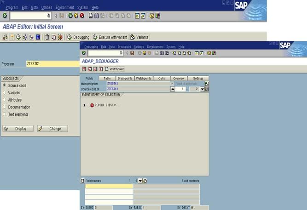Click the Where-used list icon in ABAP Editor

[25, 37]
